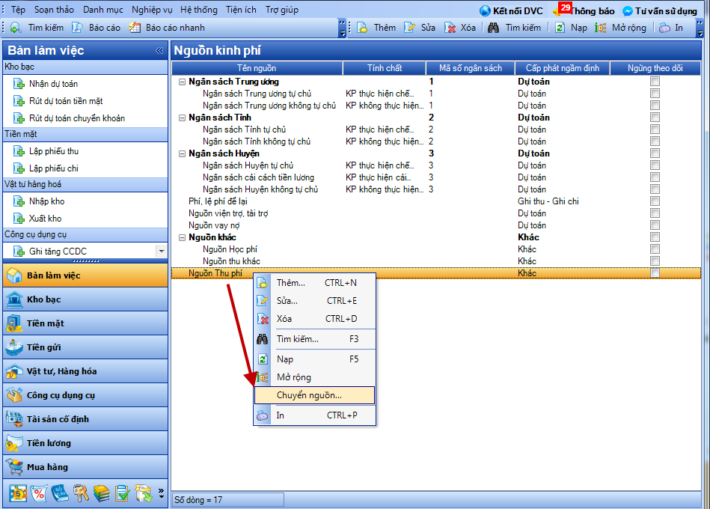Expand more shortcut icons in bottom bar
Screen dimensions: 710x509
161,493
